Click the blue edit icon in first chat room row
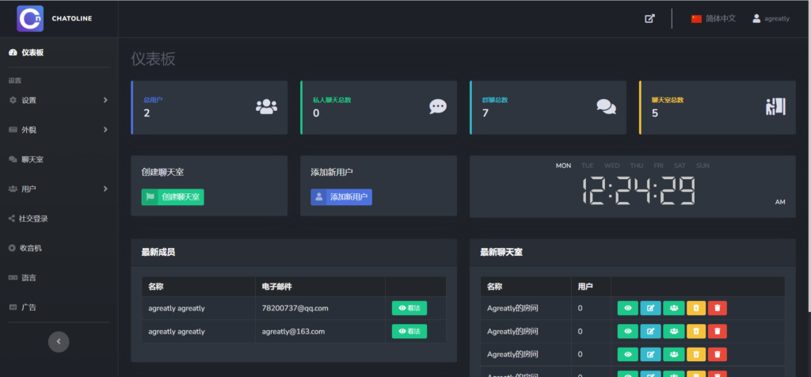 tap(650, 308)
